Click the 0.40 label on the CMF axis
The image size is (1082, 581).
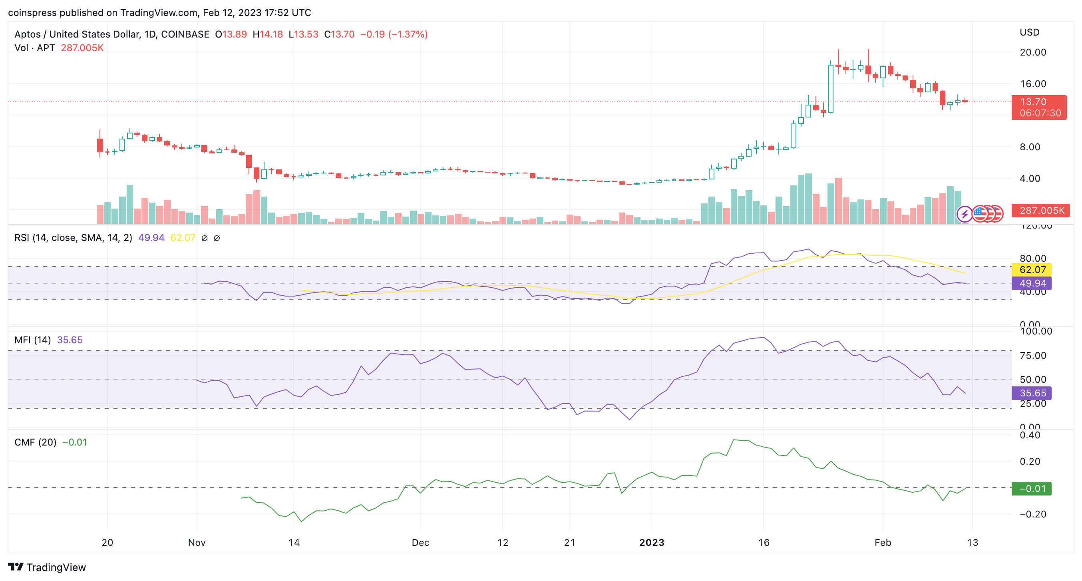(x=1030, y=435)
